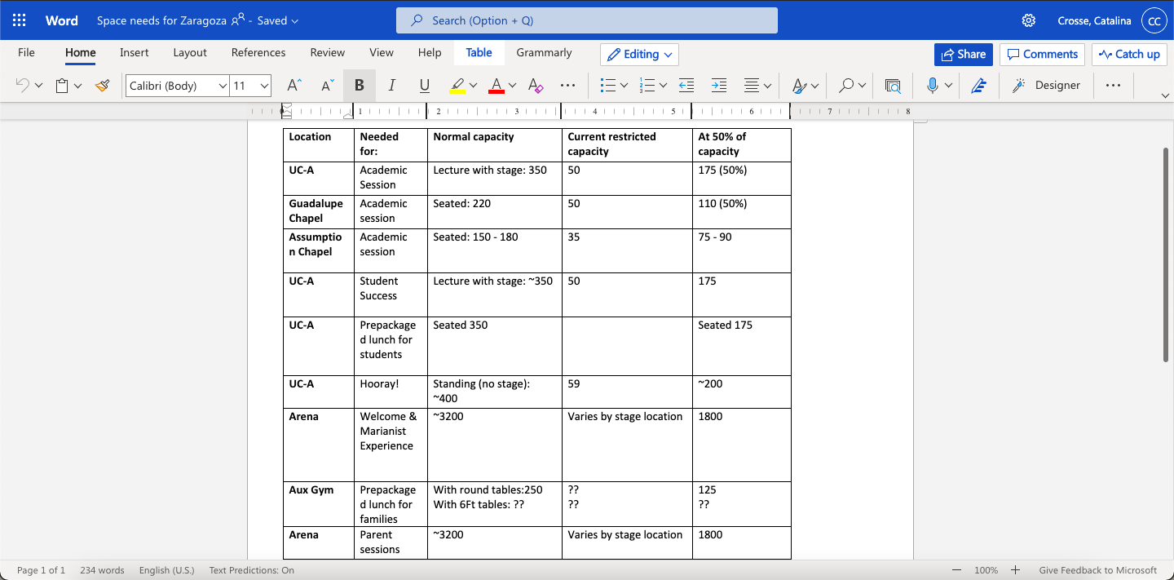Click the Share button

tap(963, 55)
